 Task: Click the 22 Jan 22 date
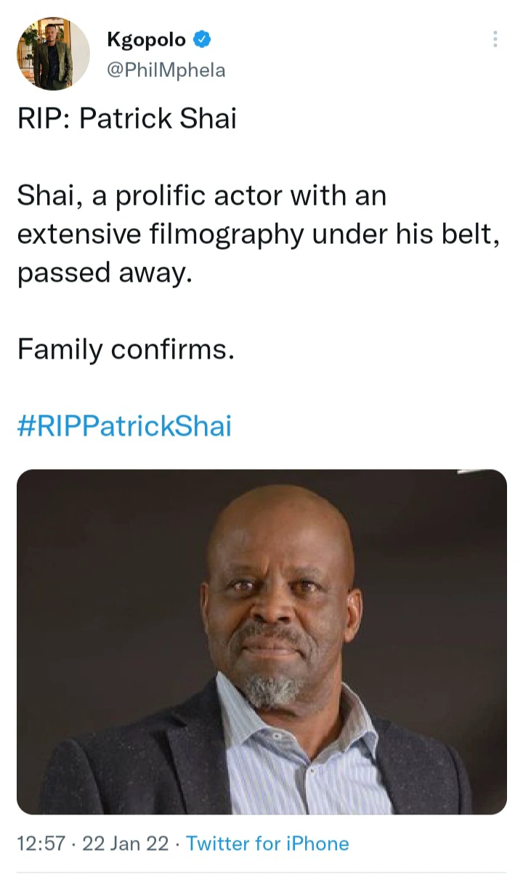125,844
